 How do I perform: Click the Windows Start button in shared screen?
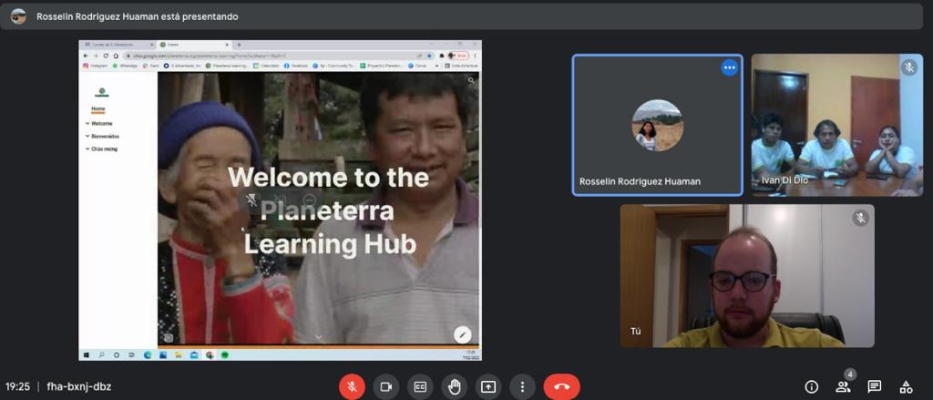click(x=87, y=354)
